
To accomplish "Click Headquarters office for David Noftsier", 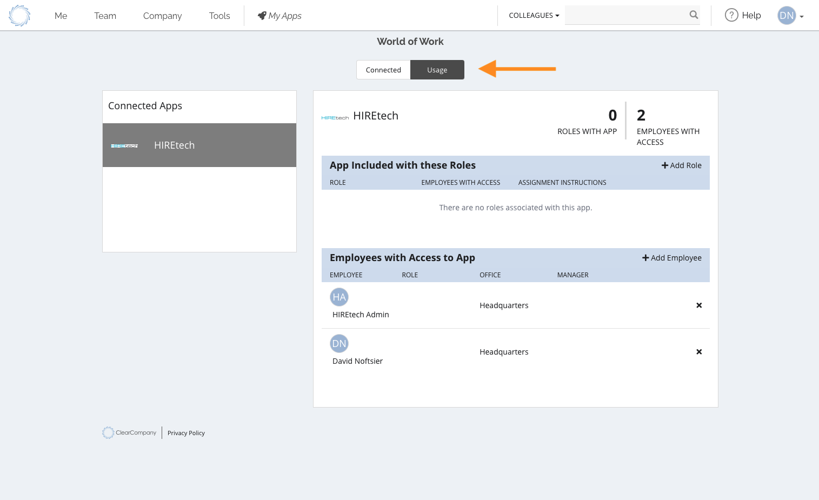I will (504, 352).
